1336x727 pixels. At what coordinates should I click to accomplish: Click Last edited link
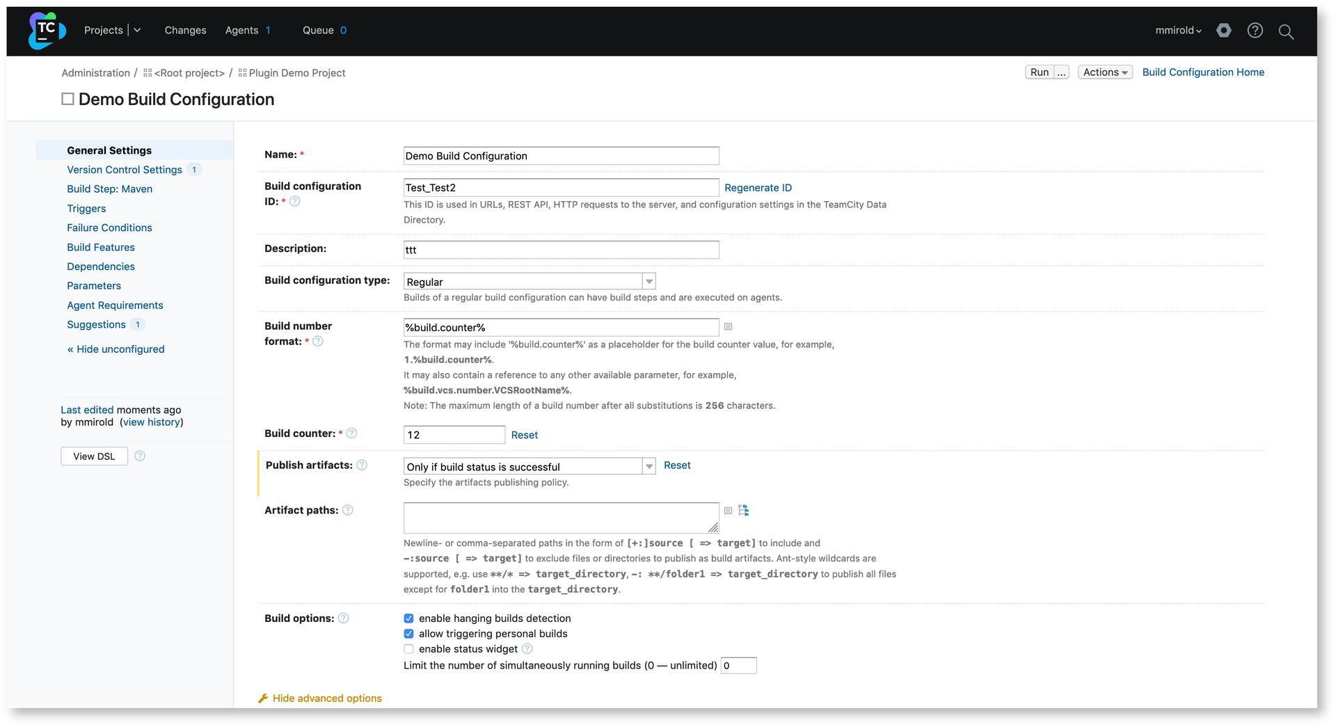pyautogui.click(x=87, y=410)
